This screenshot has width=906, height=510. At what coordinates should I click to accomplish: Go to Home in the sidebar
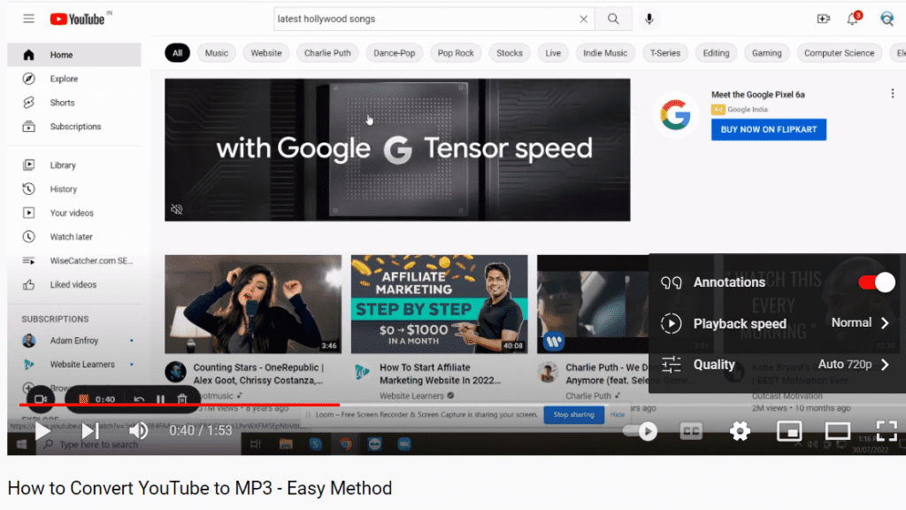click(x=74, y=55)
